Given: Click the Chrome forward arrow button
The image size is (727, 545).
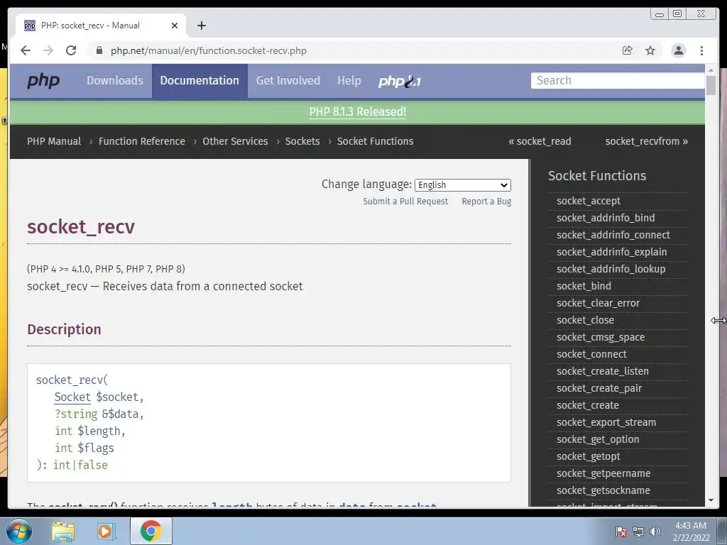Looking at the screenshot, I should tap(48, 50).
